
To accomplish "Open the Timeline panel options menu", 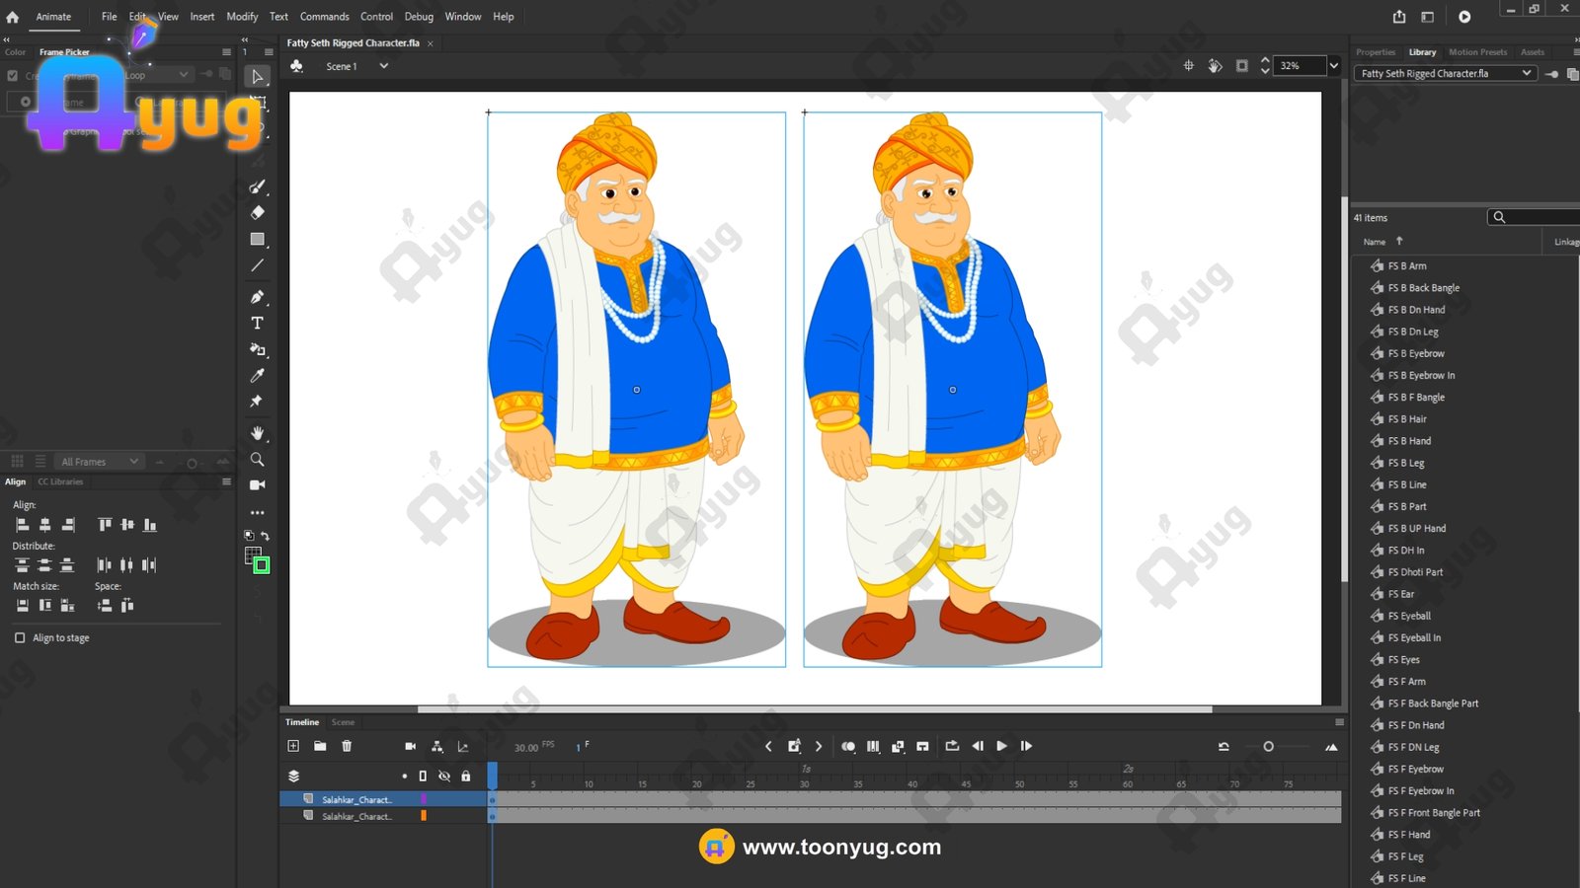I will (x=1339, y=722).
